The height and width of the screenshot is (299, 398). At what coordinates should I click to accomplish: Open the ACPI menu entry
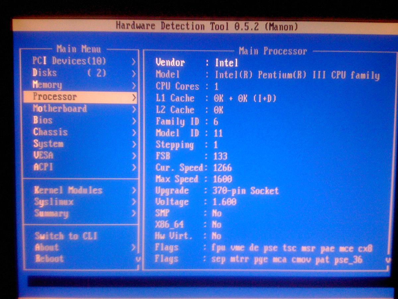tap(43, 167)
